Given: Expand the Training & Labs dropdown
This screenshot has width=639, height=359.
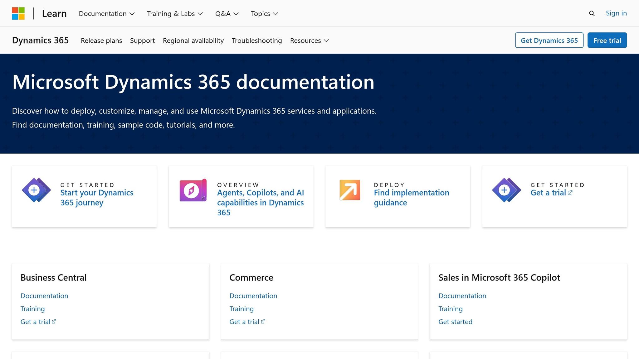Looking at the screenshot, I should coord(175,13).
